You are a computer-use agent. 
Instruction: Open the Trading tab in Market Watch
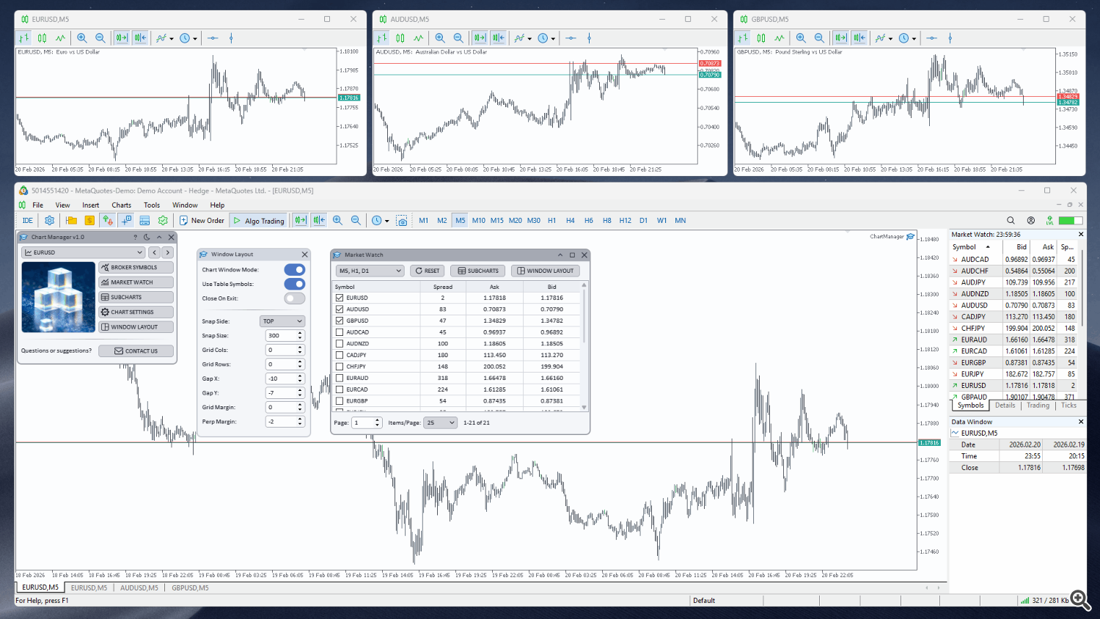[x=1038, y=406]
